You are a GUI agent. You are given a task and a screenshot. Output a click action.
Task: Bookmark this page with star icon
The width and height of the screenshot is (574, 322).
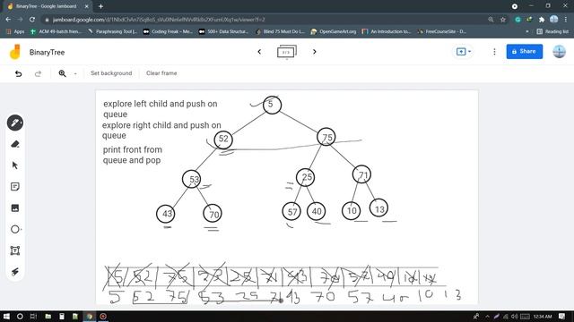click(x=503, y=20)
